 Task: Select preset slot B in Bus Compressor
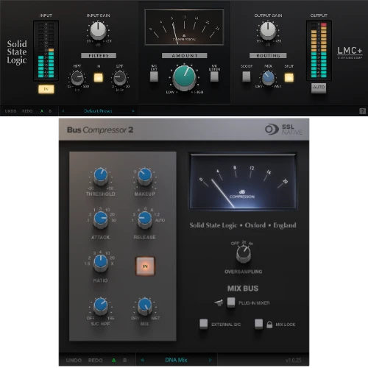coord(124,360)
